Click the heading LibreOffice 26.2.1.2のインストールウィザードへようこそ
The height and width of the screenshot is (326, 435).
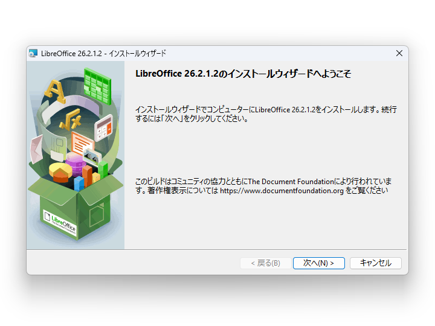pos(243,74)
